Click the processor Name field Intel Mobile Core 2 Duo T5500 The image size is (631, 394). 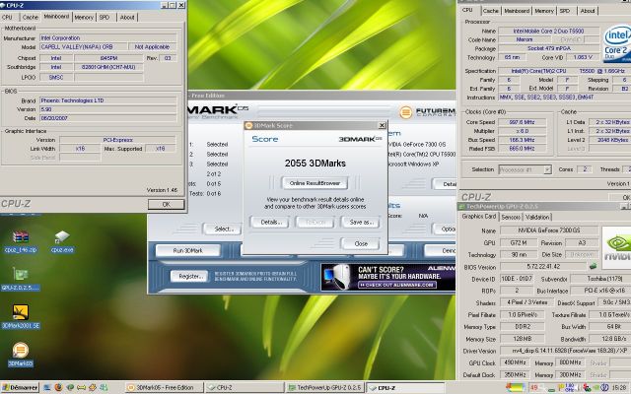tap(548, 31)
